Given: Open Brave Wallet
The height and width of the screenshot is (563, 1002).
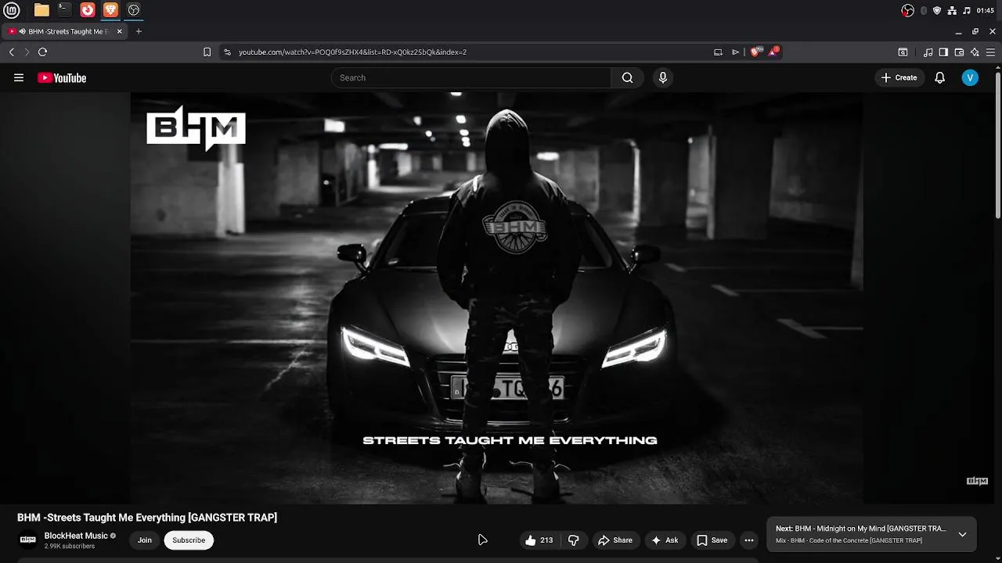Looking at the screenshot, I should 959,52.
